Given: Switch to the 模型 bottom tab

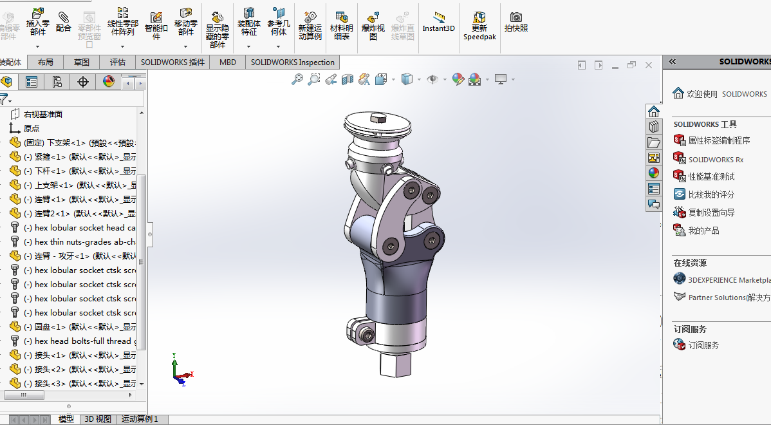Looking at the screenshot, I should click(x=66, y=419).
